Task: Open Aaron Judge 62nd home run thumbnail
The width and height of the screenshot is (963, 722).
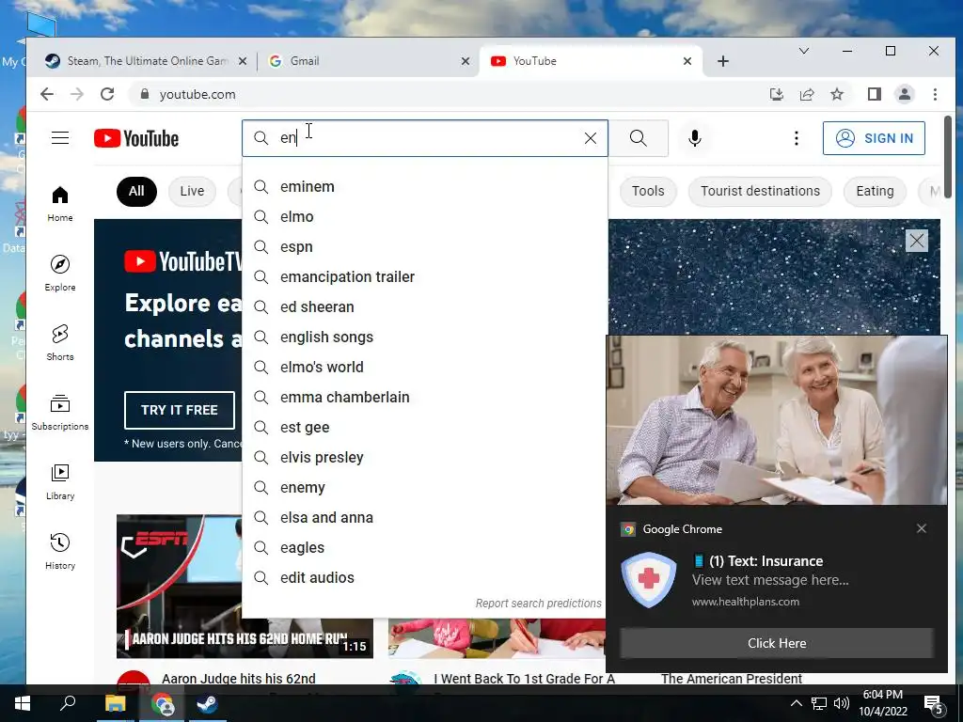Action: point(245,587)
